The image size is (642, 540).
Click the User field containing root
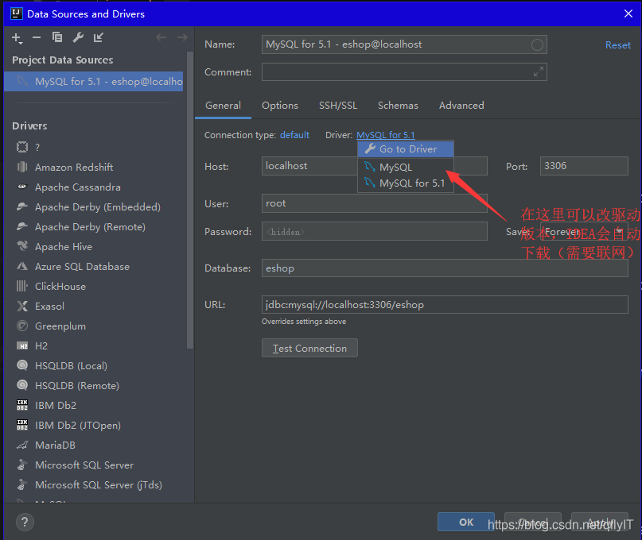coord(374,203)
